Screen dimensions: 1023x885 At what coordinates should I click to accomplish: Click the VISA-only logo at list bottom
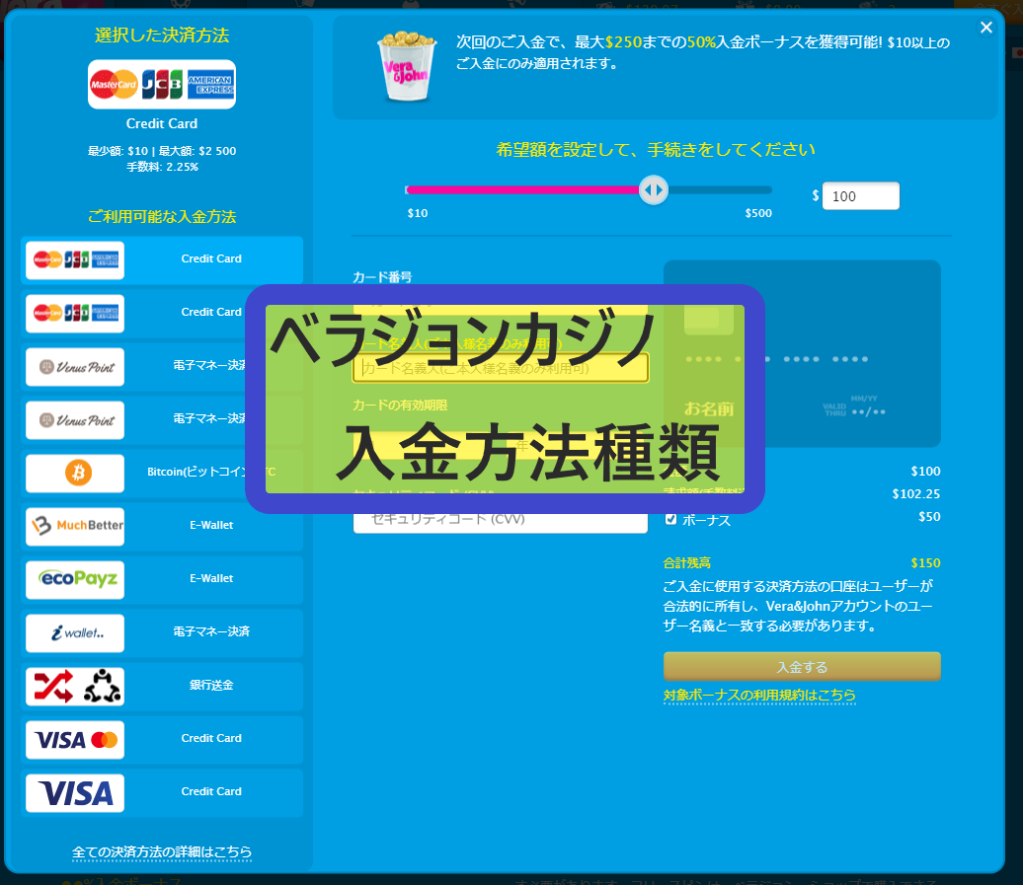click(75, 793)
